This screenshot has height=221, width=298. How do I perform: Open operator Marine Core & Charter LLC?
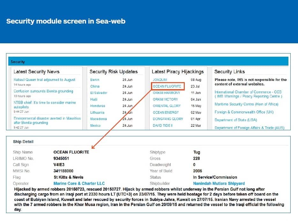coord(79,183)
